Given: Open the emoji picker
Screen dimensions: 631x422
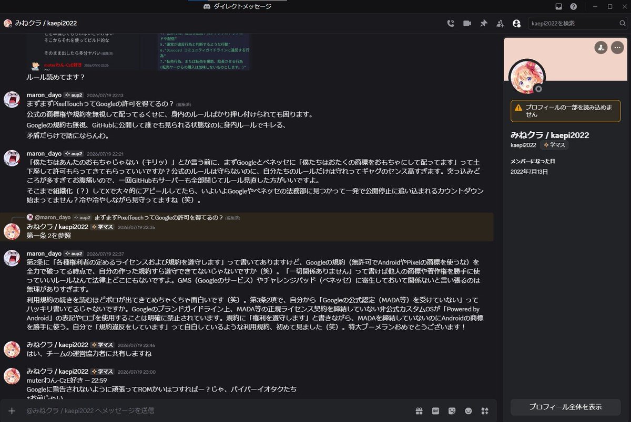Looking at the screenshot, I should coord(469,410).
